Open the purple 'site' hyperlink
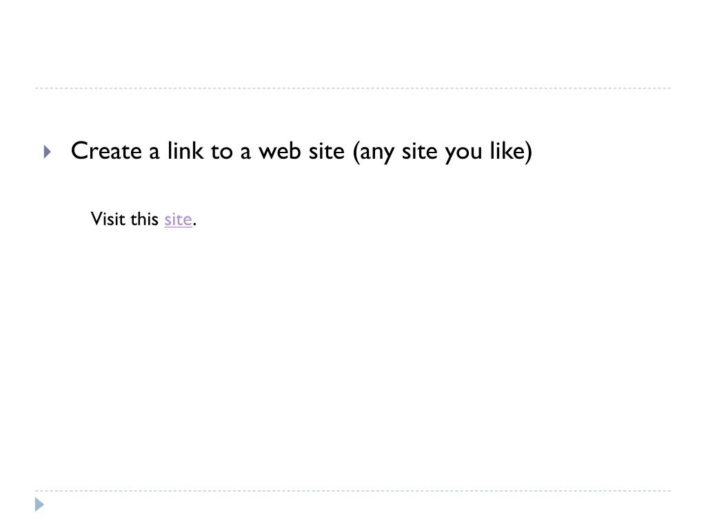The height and width of the screenshot is (530, 706). coord(178,219)
